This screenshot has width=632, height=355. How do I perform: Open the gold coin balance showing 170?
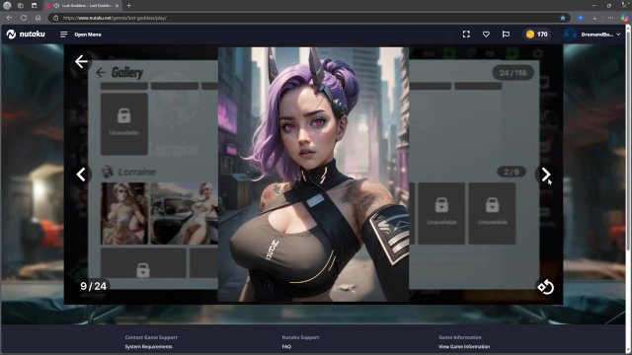(x=537, y=35)
